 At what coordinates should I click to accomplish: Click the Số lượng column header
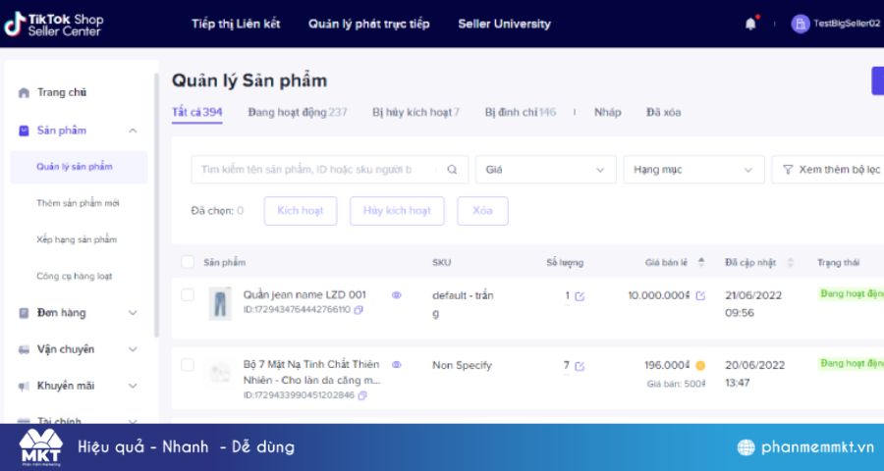(565, 263)
